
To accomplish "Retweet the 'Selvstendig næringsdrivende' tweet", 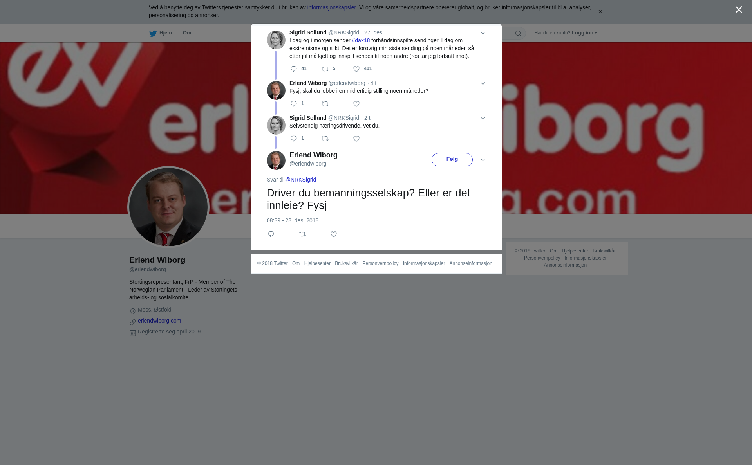I will (x=325, y=139).
